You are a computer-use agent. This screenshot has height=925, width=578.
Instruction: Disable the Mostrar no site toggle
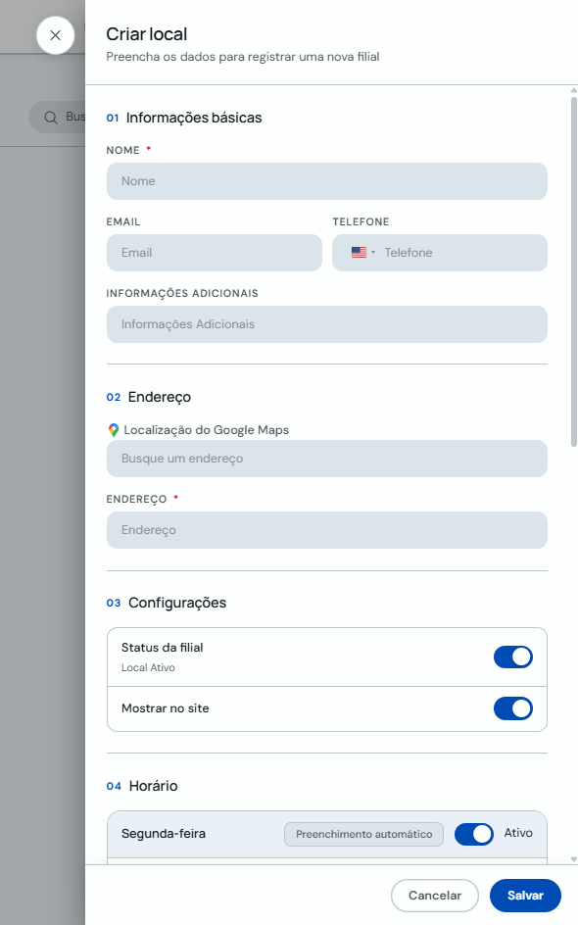pos(513,708)
